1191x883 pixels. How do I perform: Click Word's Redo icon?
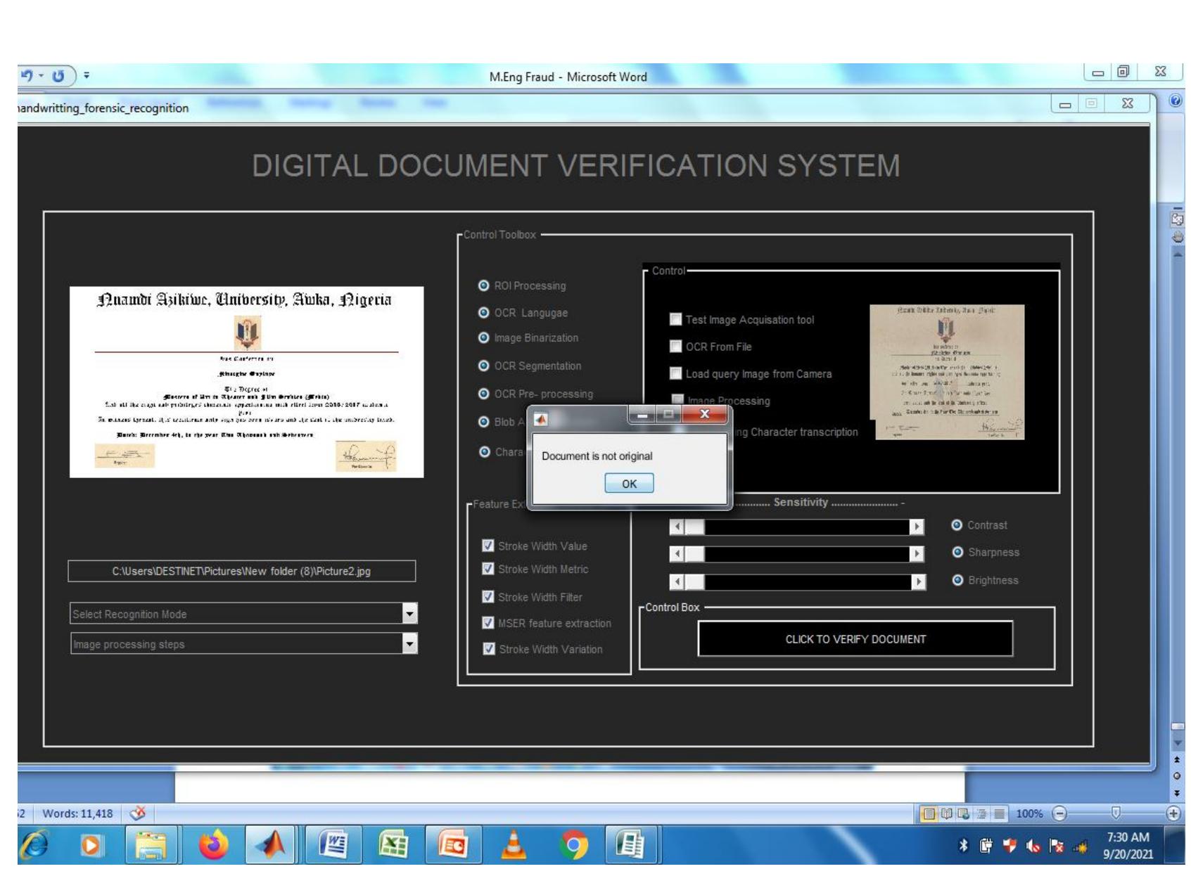[x=58, y=75]
